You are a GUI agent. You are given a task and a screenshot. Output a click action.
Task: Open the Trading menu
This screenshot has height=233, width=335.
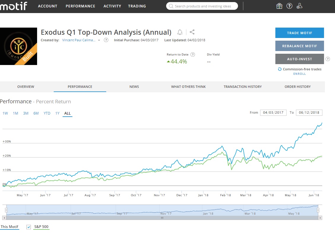(x=137, y=6)
